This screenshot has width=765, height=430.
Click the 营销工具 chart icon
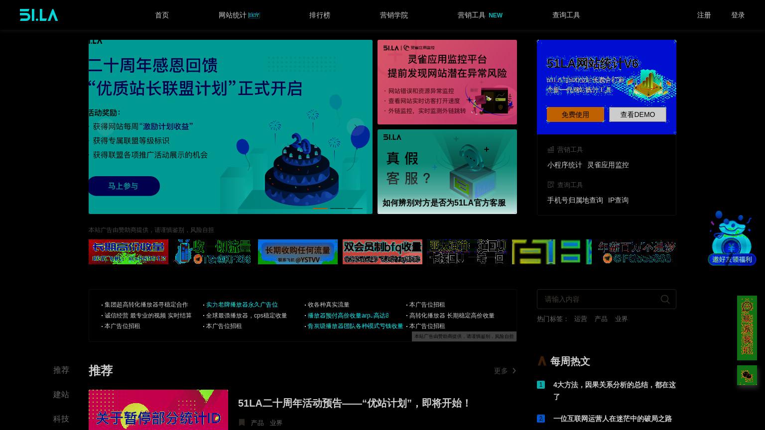tap(551, 149)
